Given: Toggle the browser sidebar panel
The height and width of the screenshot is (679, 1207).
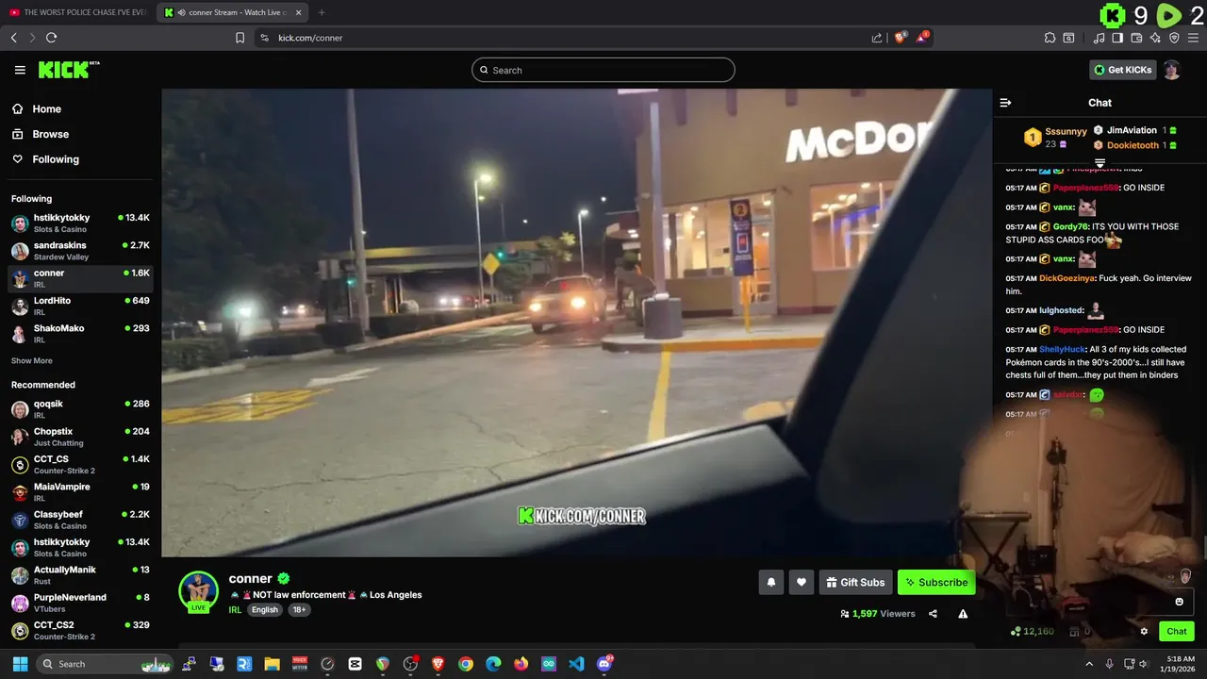Looking at the screenshot, I should 1117,38.
